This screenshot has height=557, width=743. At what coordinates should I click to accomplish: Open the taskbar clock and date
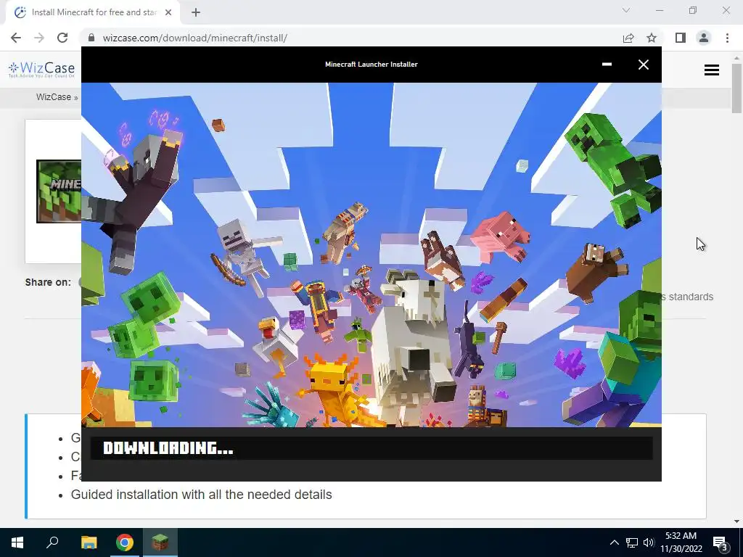(681, 542)
